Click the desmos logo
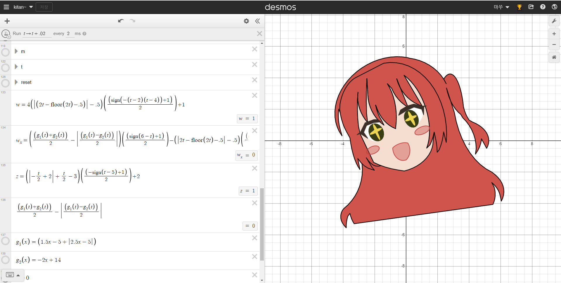Screen dimensions: 561x283 click(x=280, y=7)
